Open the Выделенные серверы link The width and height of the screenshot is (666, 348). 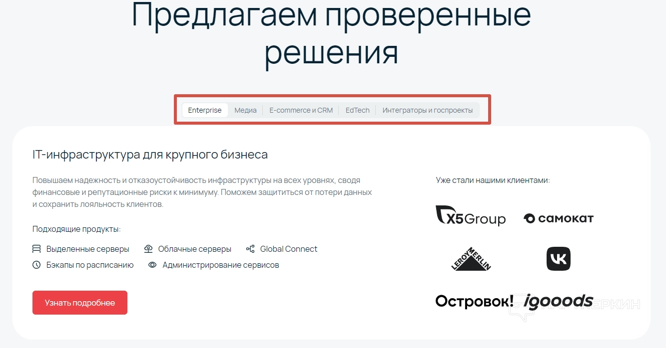(88, 249)
